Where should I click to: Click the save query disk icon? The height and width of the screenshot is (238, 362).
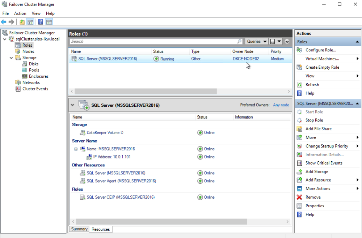(x=273, y=42)
